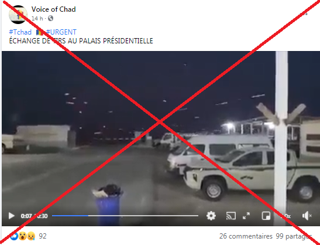
Task: Open picture-in-picture mini player
Action: (266, 216)
